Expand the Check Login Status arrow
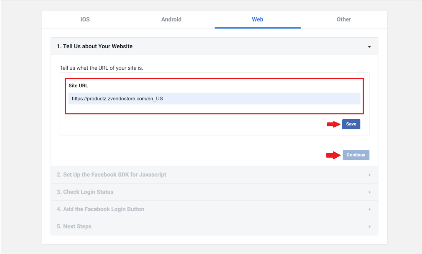This screenshot has height=254, width=422. point(369,192)
